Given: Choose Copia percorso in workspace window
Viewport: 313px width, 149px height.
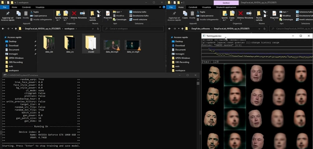Looking at the screenshot, I should (38, 16).
